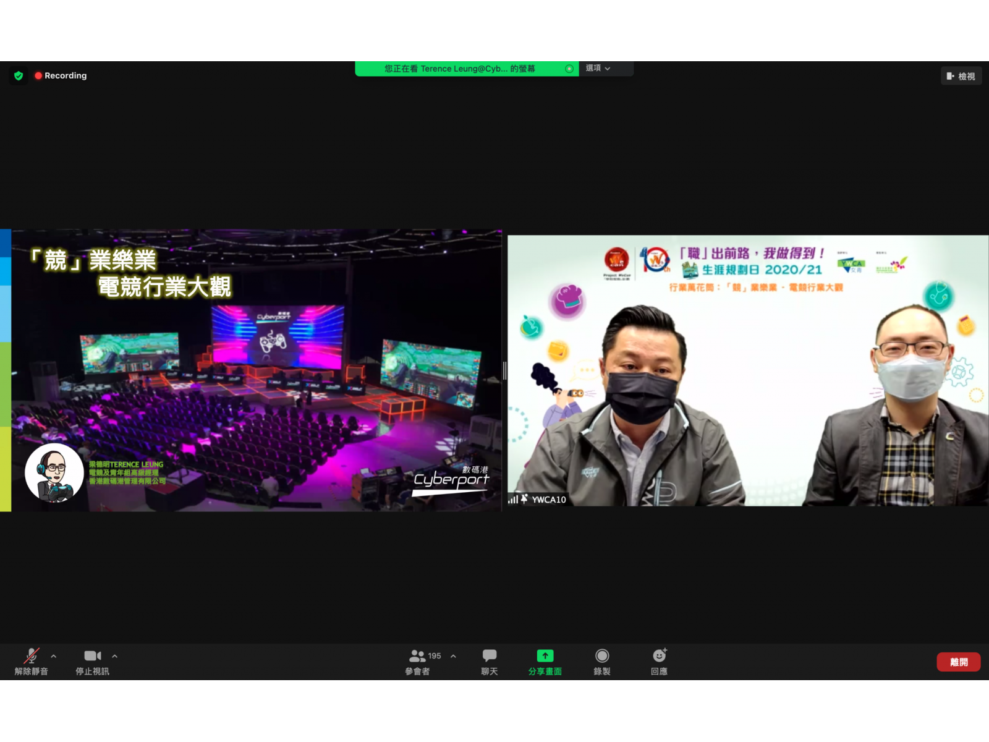Select the YWCA10 speaker video tile
Viewport: 989px width, 742px height.
point(747,371)
